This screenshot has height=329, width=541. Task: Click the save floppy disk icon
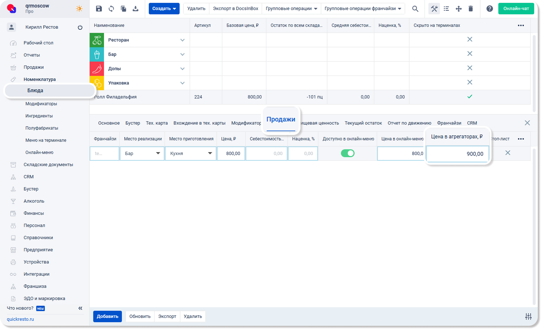coord(99,9)
